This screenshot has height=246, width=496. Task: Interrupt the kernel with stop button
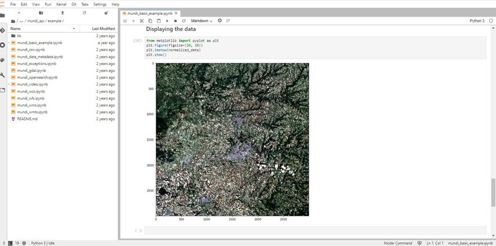coord(175,21)
